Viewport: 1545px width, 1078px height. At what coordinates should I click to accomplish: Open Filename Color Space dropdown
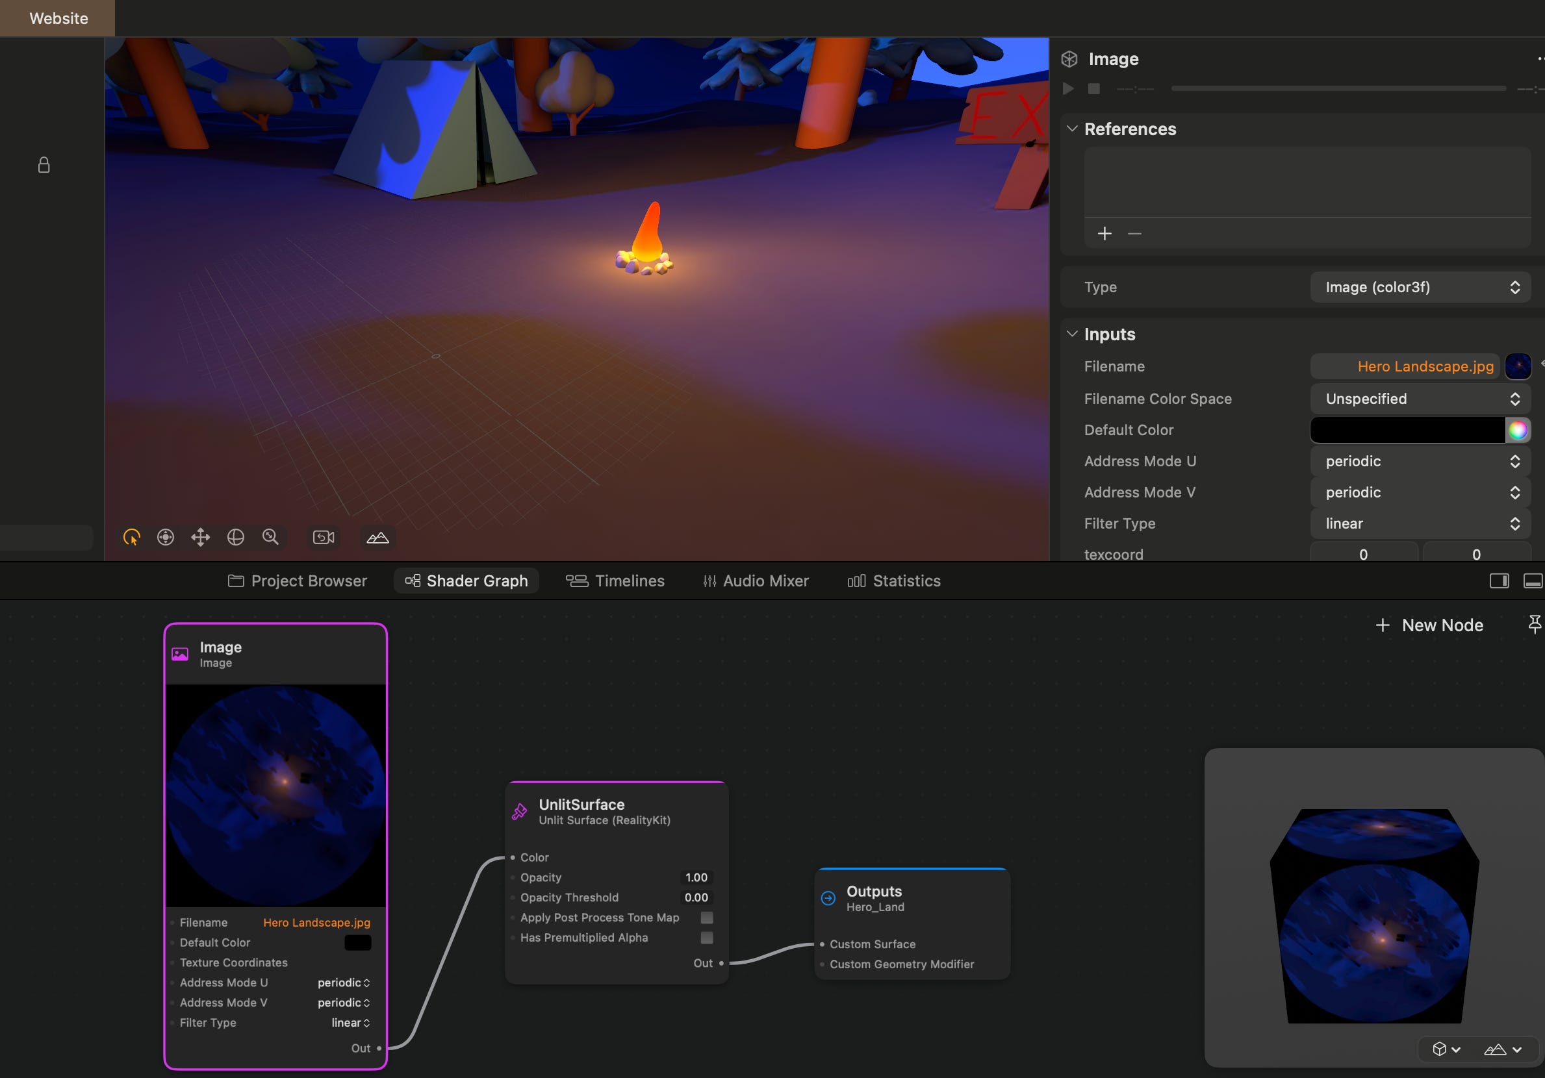point(1420,399)
